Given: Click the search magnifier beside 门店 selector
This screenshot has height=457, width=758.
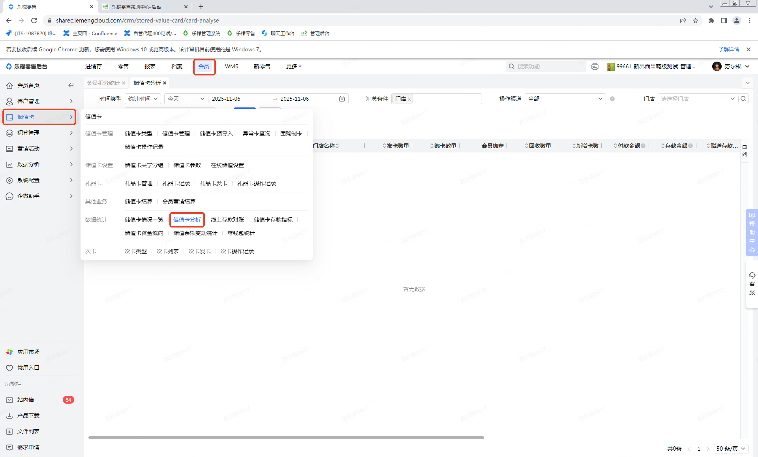Looking at the screenshot, I should coord(743,99).
